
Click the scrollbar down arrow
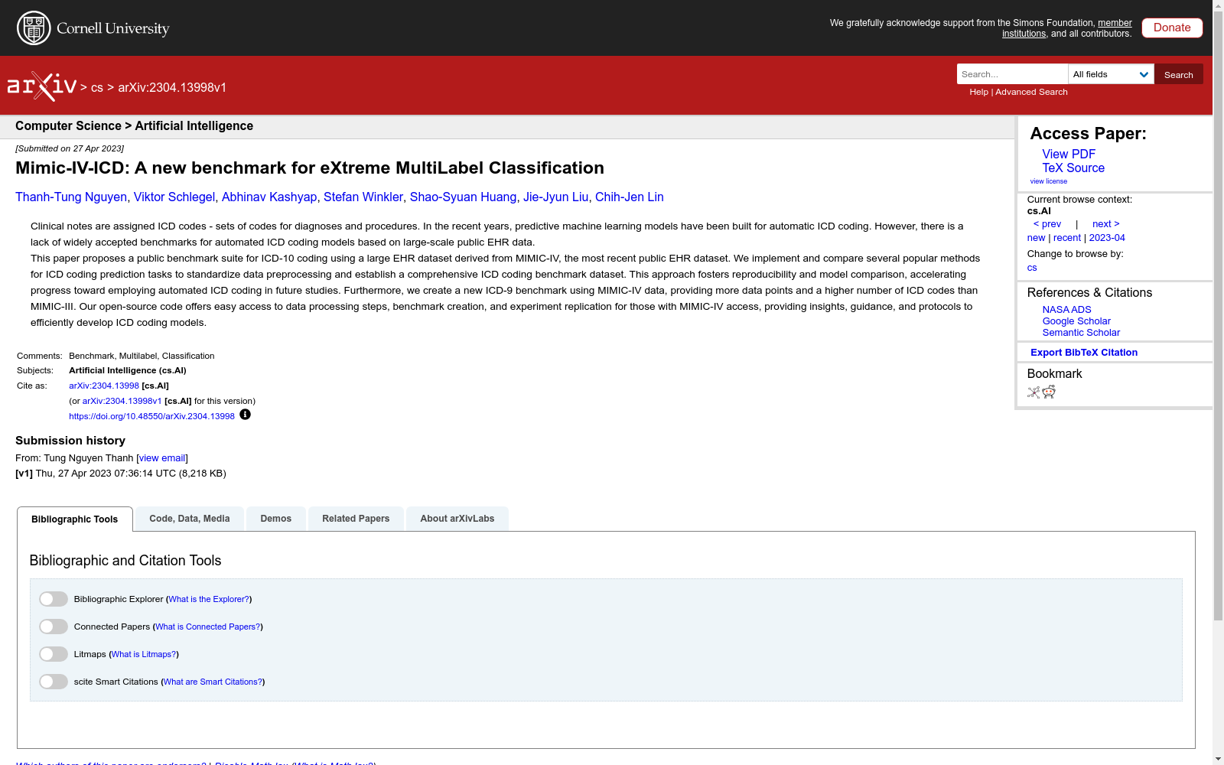[x=1218, y=759]
